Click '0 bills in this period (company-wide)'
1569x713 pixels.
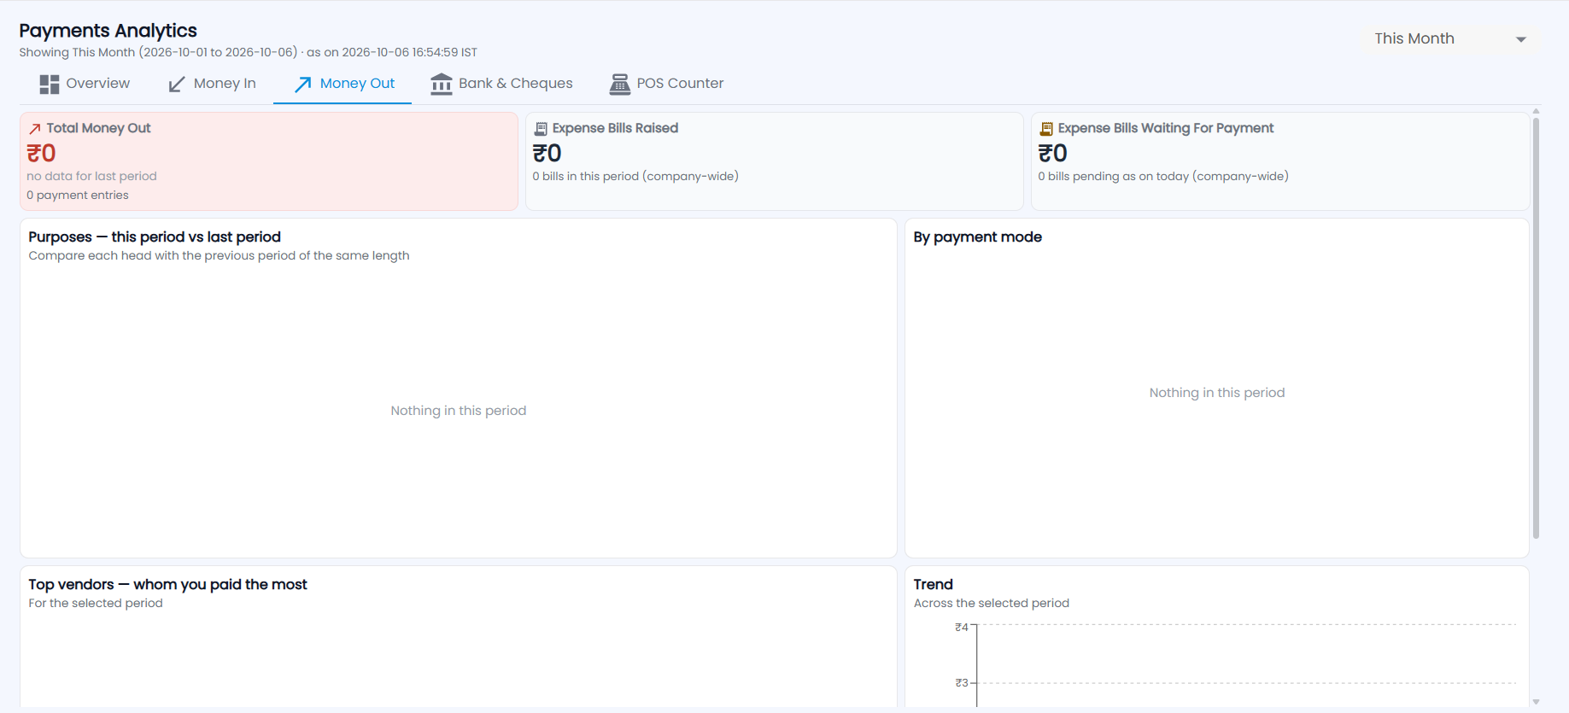635,177
